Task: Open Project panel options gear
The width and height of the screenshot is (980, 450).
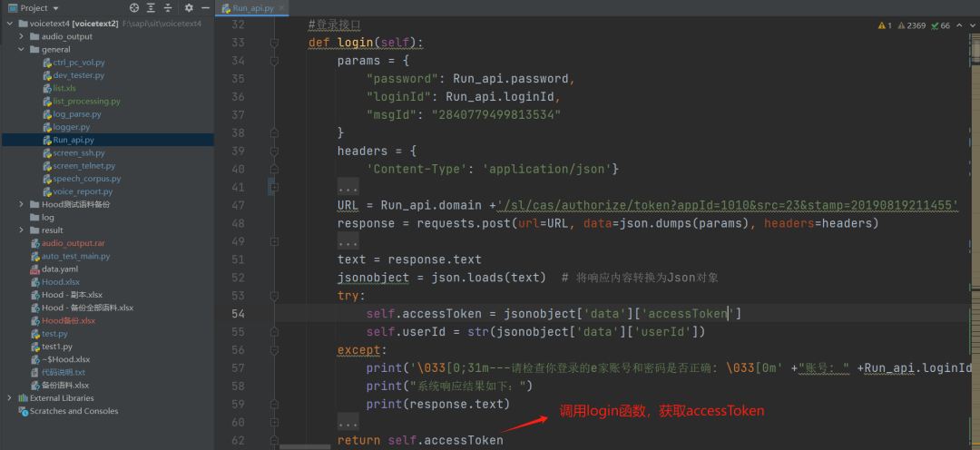Action: tap(189, 8)
